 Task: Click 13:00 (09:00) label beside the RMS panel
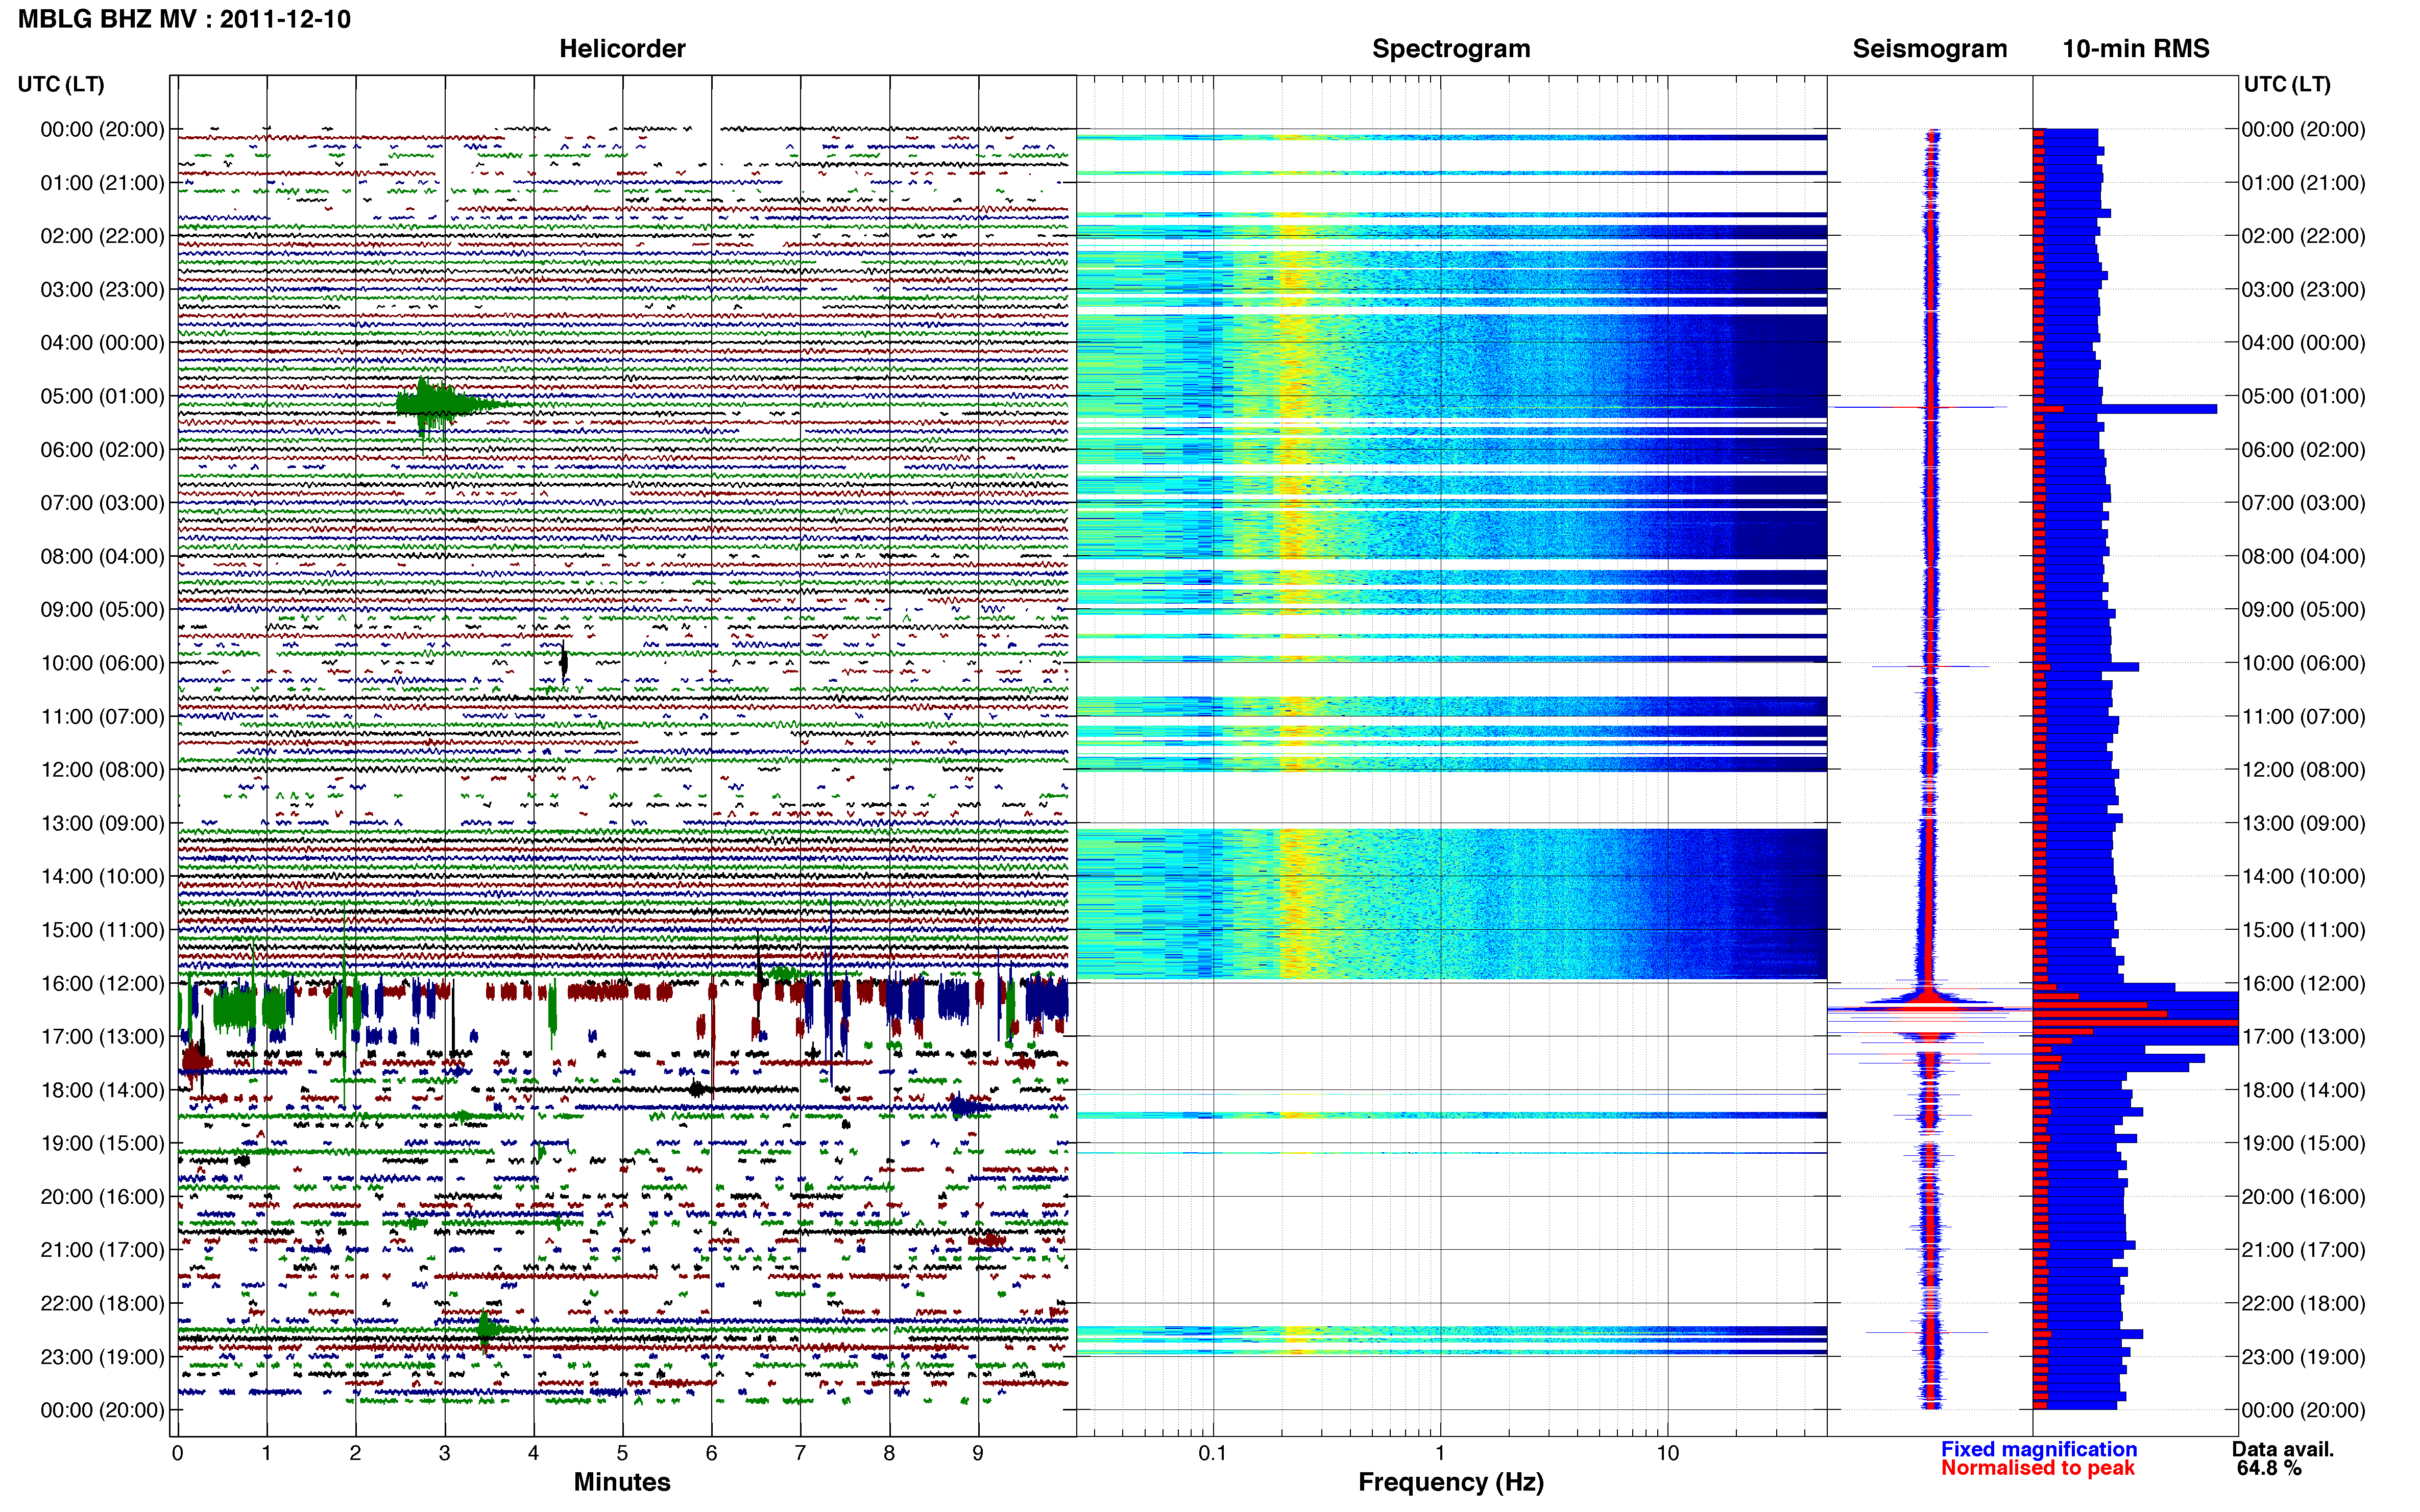tap(2304, 823)
